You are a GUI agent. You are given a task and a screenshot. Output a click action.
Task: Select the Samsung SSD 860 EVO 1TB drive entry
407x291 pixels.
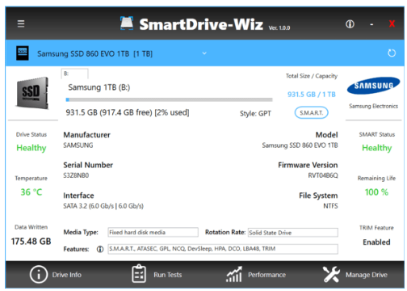[x=94, y=54]
